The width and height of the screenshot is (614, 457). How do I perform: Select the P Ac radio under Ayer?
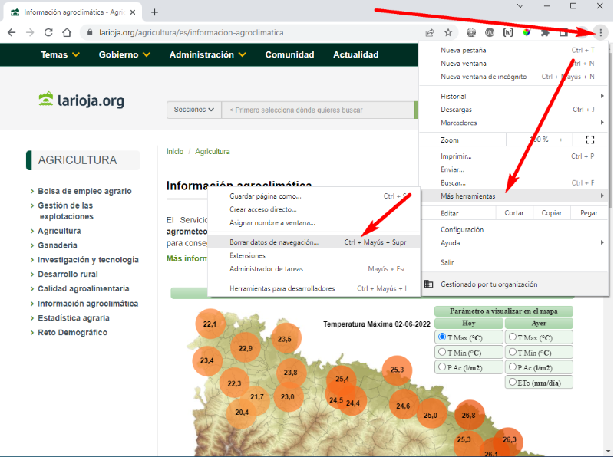click(x=512, y=367)
